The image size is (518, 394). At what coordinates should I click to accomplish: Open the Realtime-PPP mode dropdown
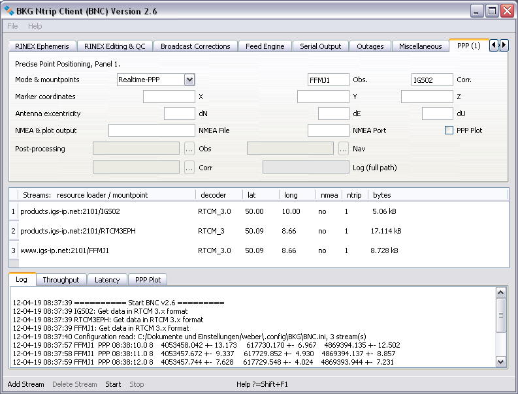coord(189,80)
